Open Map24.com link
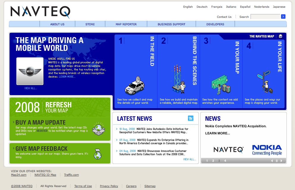The height and width of the screenshot is (190, 295). tap(19, 175)
